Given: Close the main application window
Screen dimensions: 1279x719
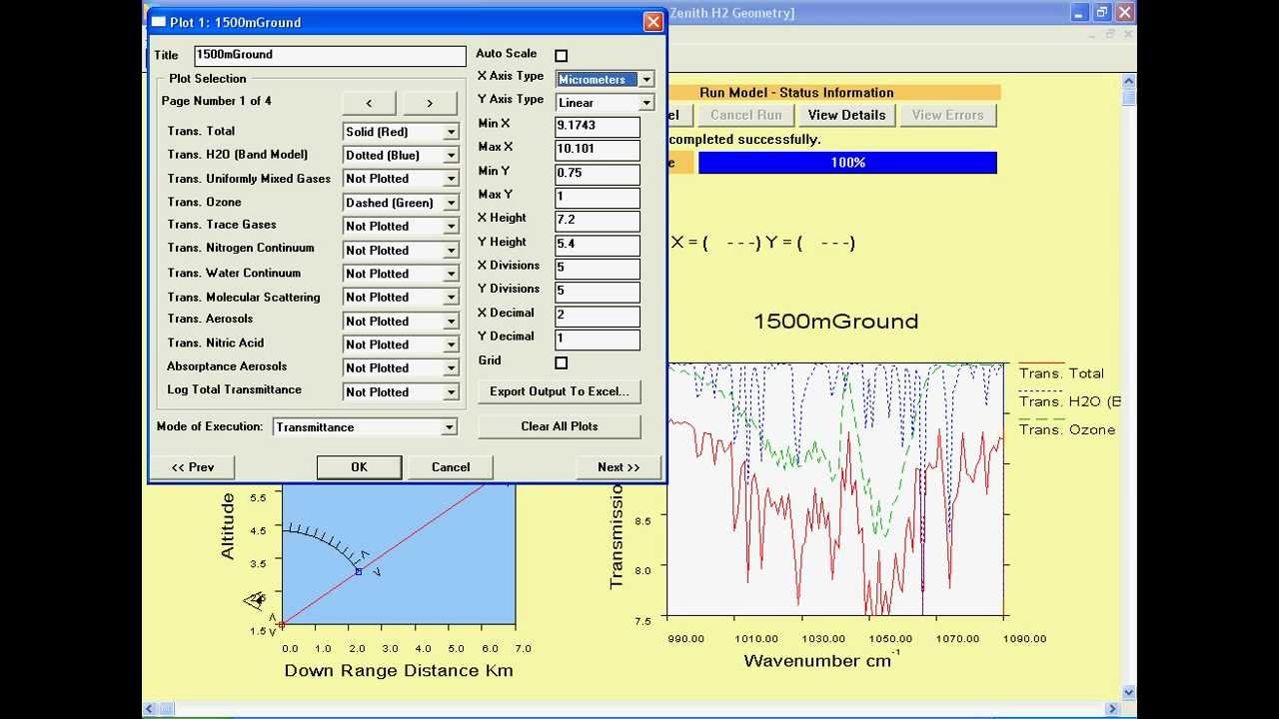Looking at the screenshot, I should pyautogui.click(x=1125, y=12).
